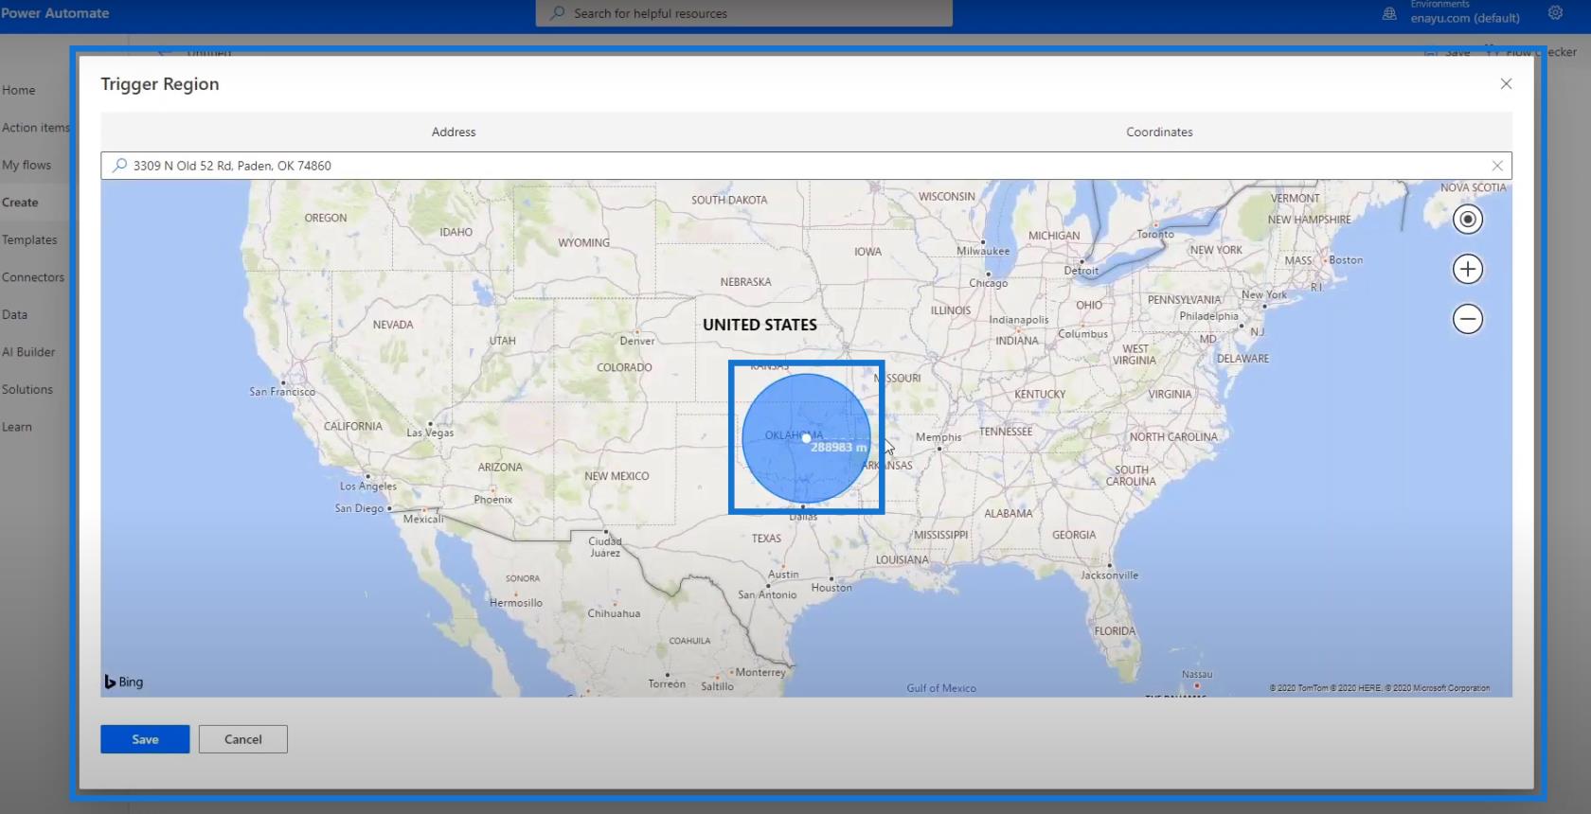Click the Gulf of Mexico label
This screenshot has height=814, width=1591.
[x=941, y=688]
